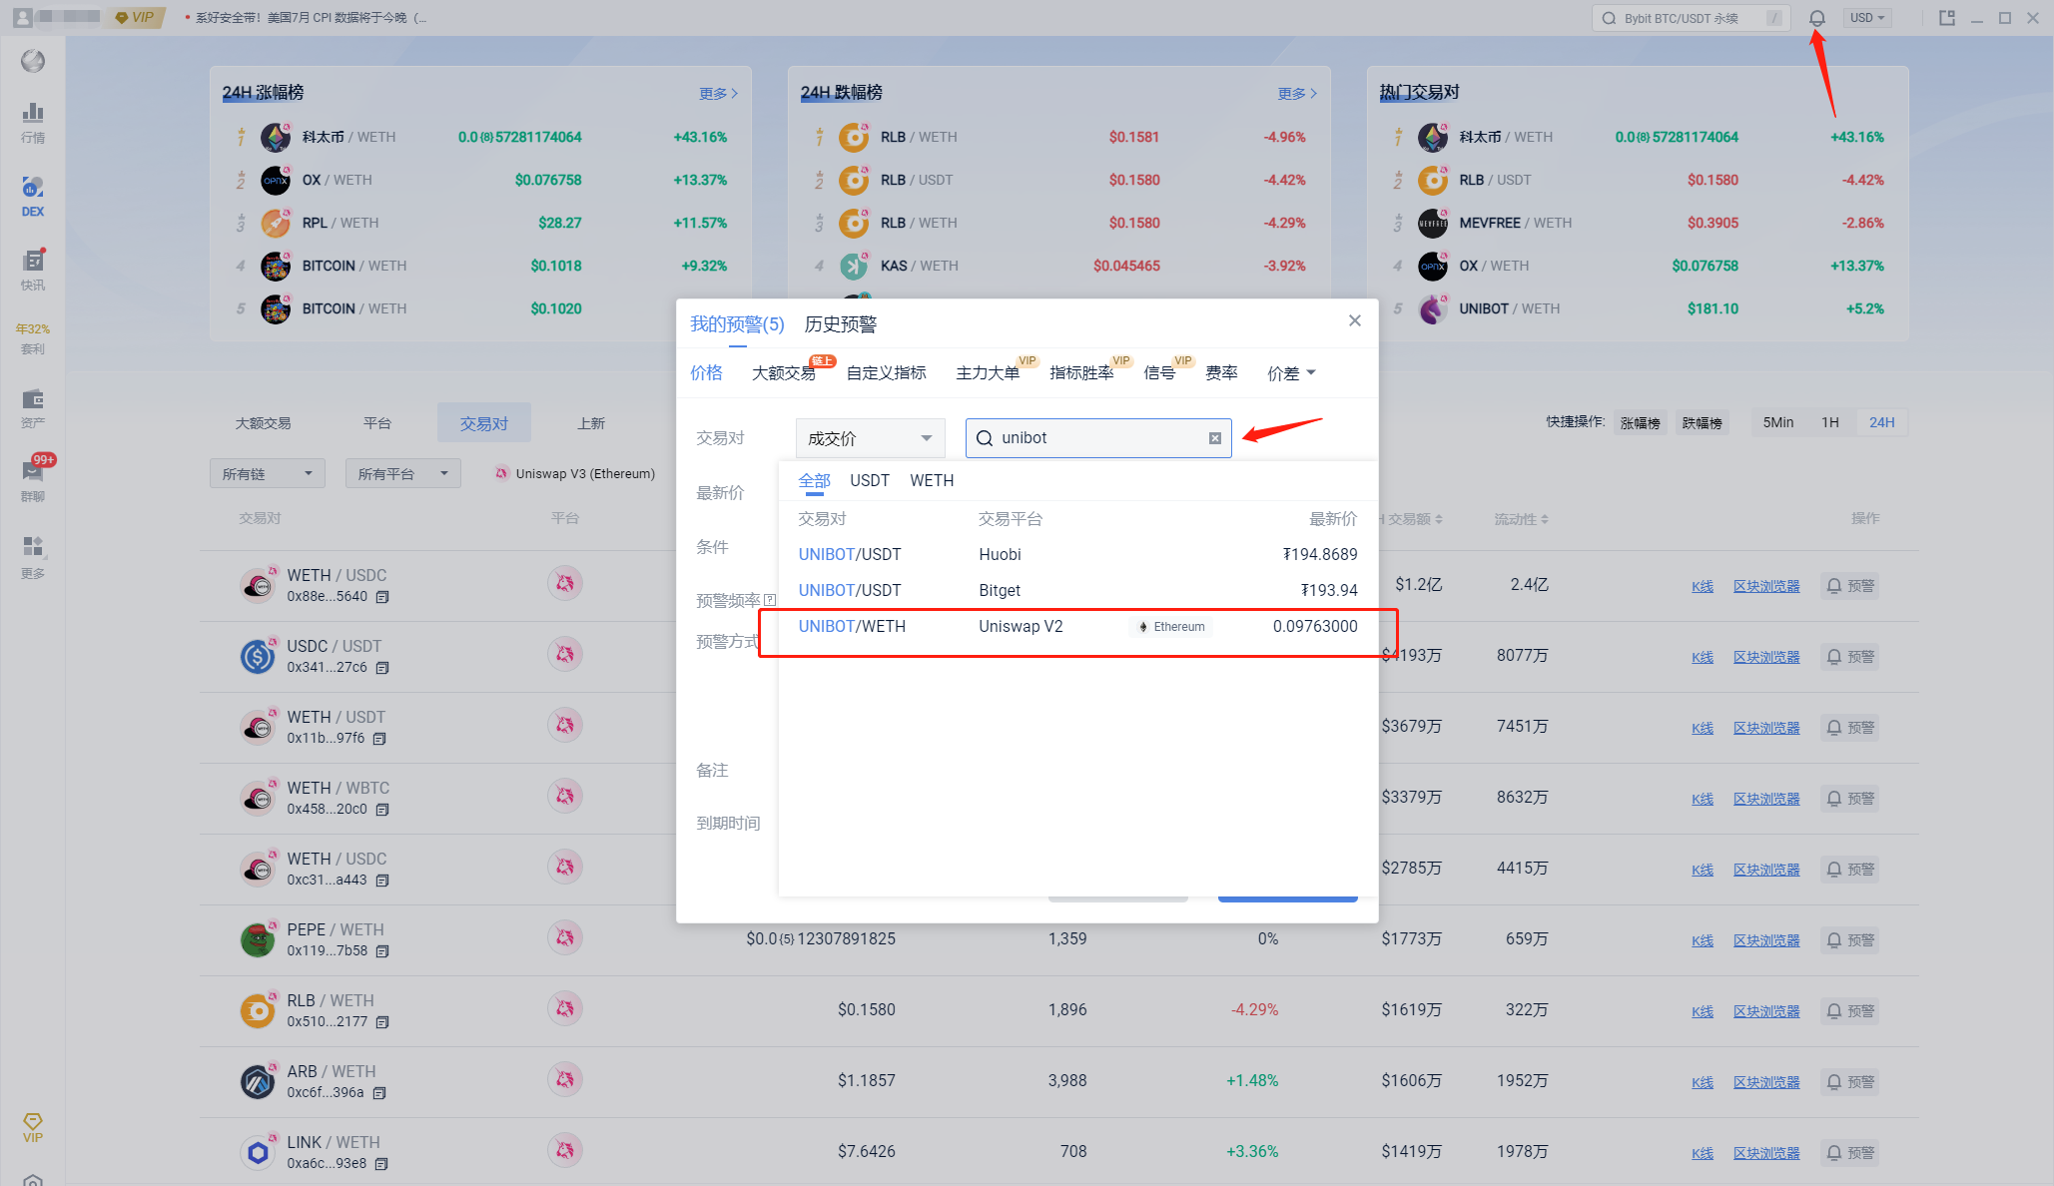Expand the 价差 dropdown tab

click(1291, 373)
